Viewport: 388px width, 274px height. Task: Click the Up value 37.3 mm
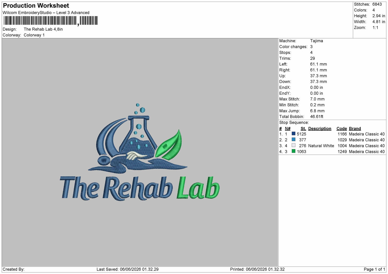click(318, 76)
